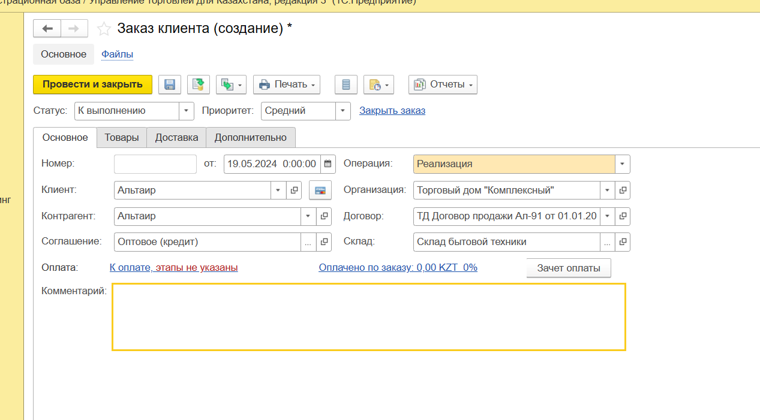
Task: Go back with the left arrow
Action: click(47, 29)
